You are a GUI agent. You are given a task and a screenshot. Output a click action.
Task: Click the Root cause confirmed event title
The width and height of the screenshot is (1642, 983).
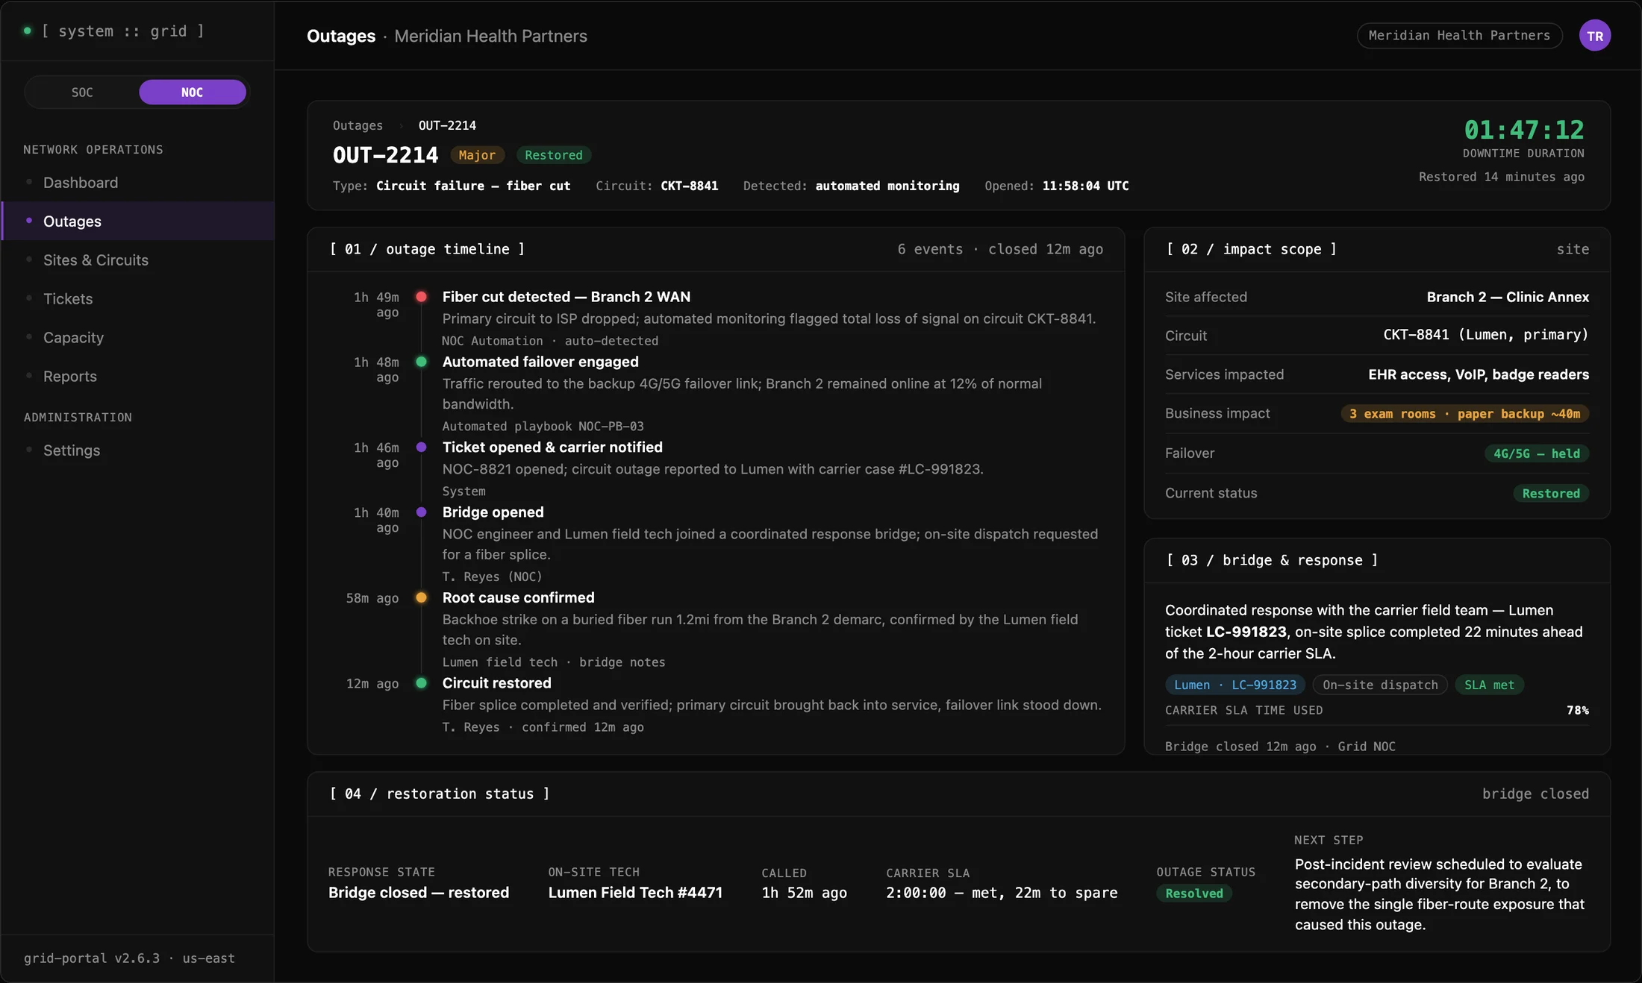(519, 597)
